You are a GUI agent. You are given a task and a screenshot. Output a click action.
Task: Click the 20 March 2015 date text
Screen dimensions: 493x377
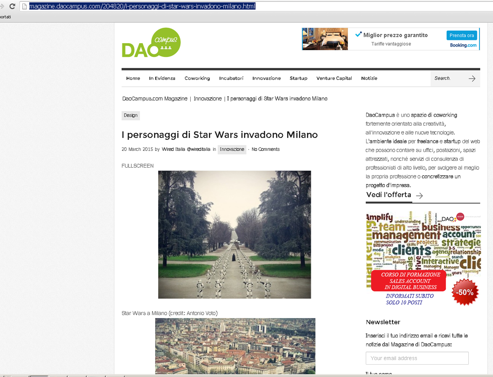coord(138,149)
